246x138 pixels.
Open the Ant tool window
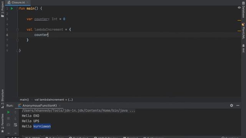point(243,48)
